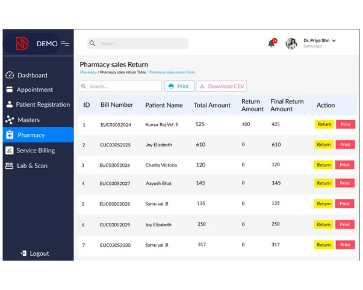This screenshot has height=290, width=363.
Task: Open the Appointment sidebar item
Action: point(34,89)
